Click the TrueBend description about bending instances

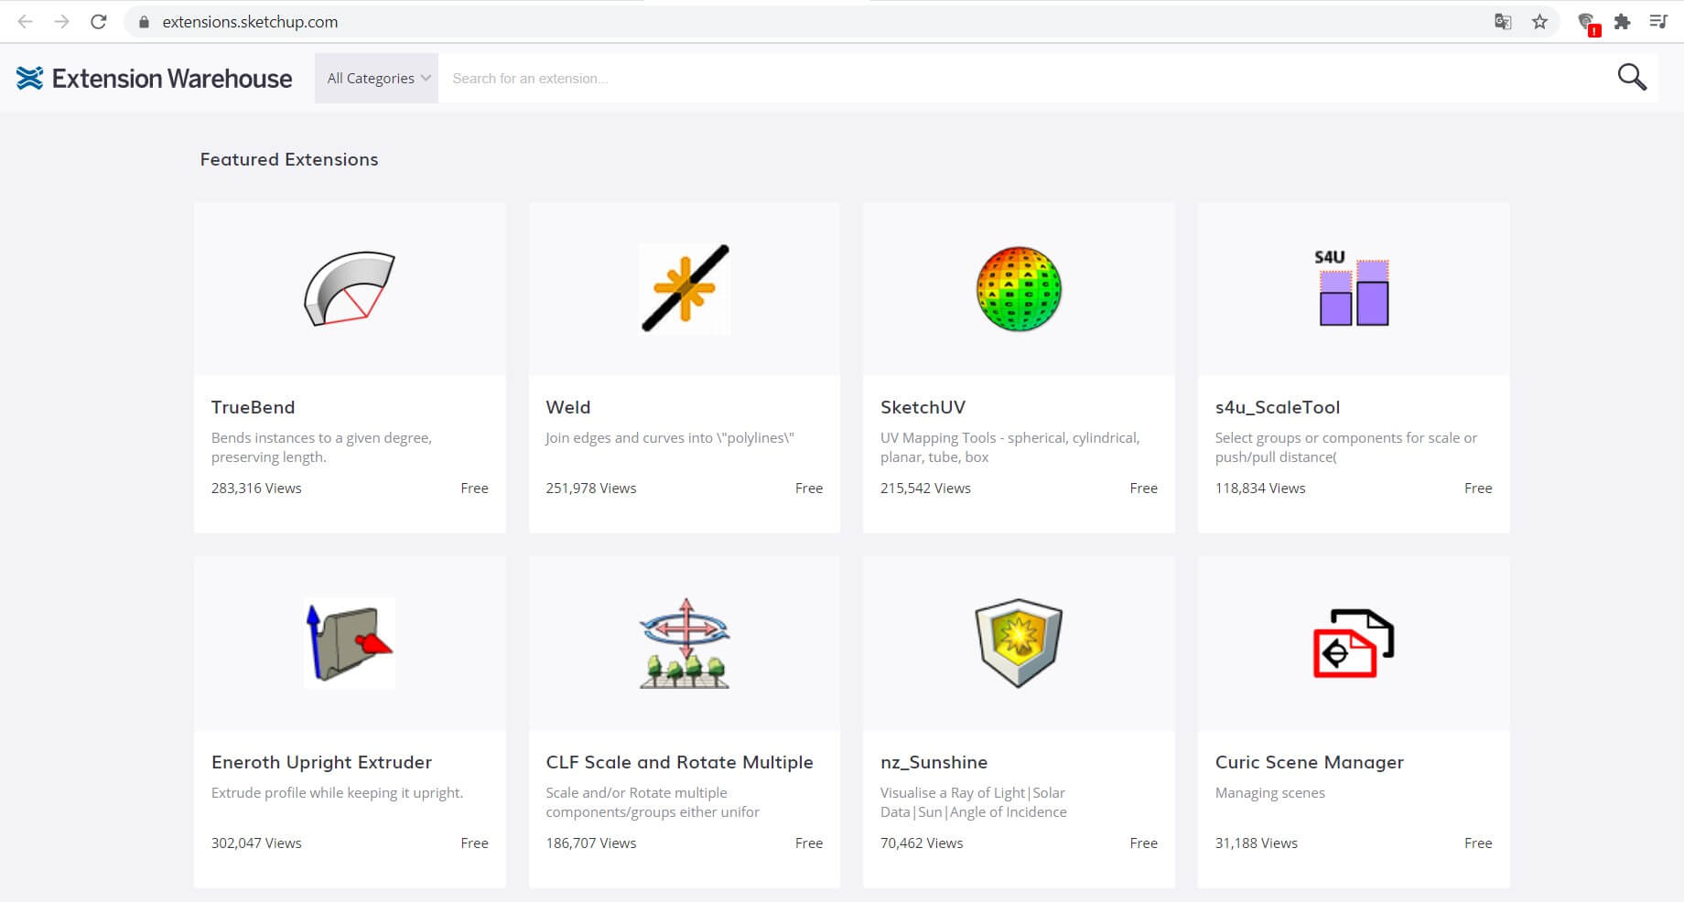pyautogui.click(x=321, y=447)
